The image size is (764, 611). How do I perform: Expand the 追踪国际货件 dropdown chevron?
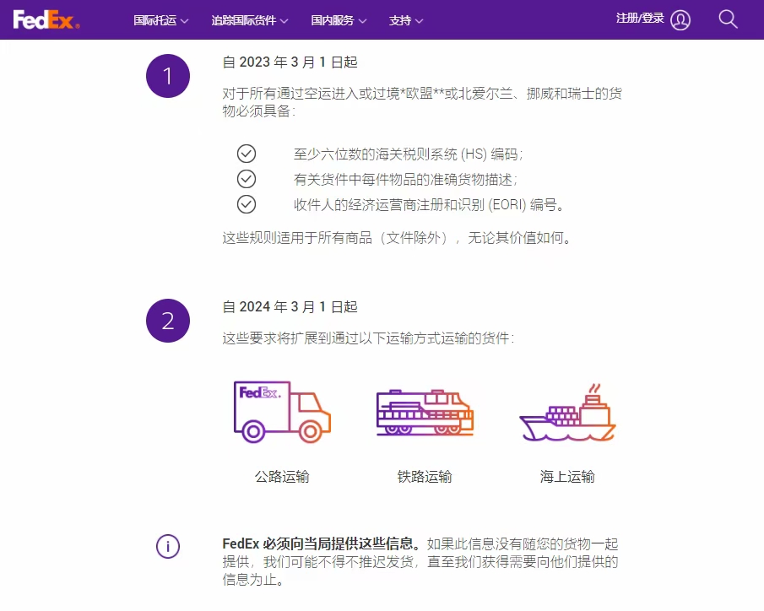[284, 21]
